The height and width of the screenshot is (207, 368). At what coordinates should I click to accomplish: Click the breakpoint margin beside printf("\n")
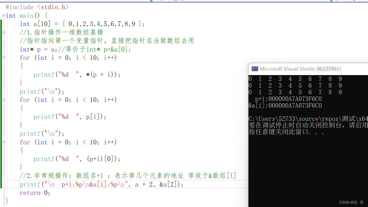pos(1,91)
